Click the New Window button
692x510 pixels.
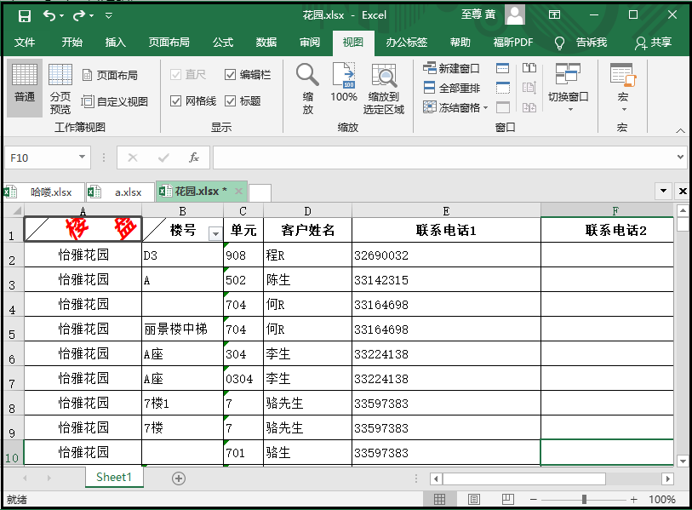[x=451, y=68]
